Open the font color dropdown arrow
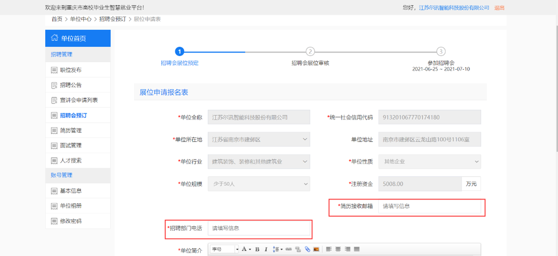 [x=250, y=249]
